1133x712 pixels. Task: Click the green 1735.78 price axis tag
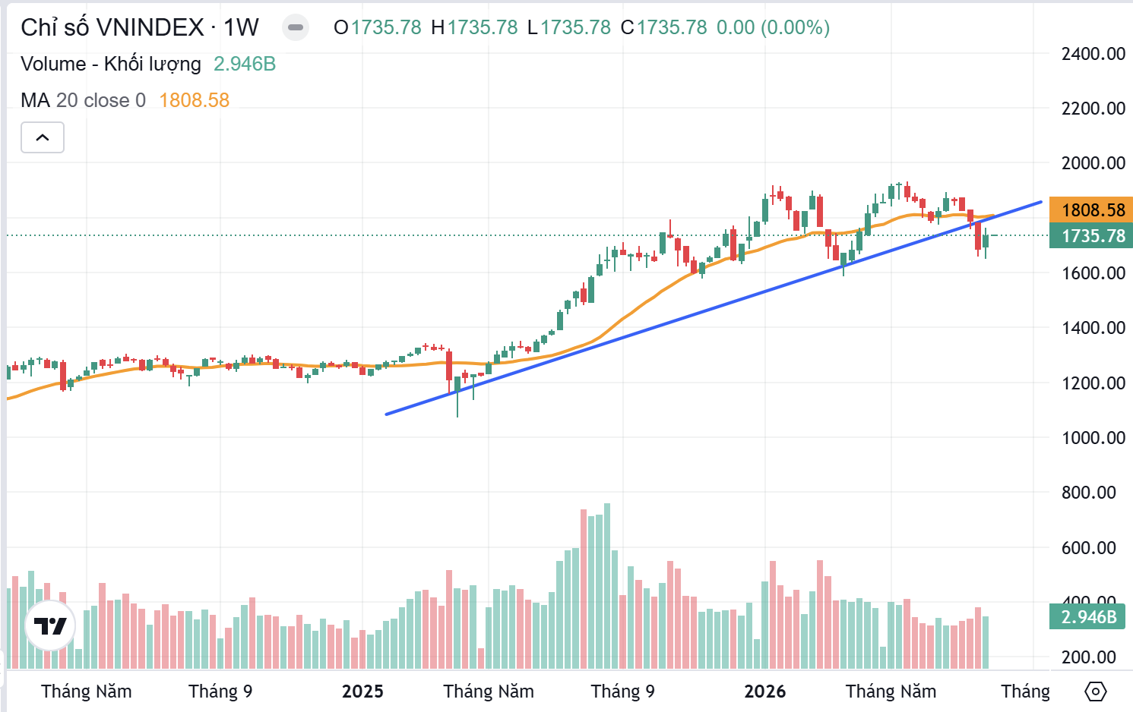click(1091, 236)
